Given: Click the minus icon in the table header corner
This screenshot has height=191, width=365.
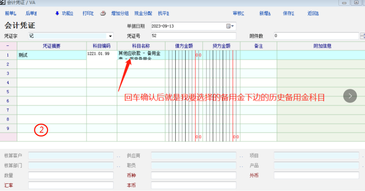Looking at the screenshot, I should coord(8,46).
